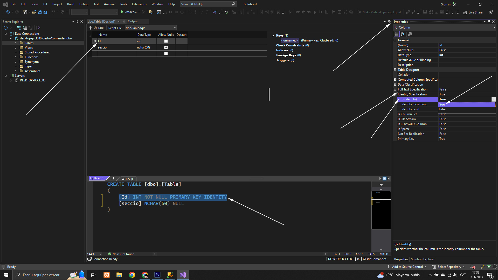Expand Computed Column Specification property

click(x=395, y=80)
